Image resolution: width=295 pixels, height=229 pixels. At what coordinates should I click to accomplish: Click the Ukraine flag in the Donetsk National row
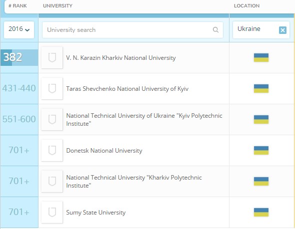tap(261, 150)
